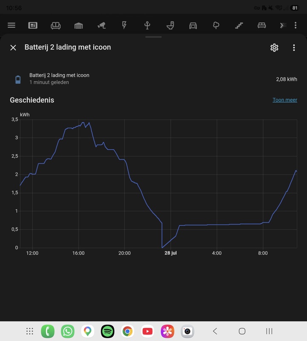Open the toilet icon tab
Screen dimensions: 307x341
tap(170, 25)
